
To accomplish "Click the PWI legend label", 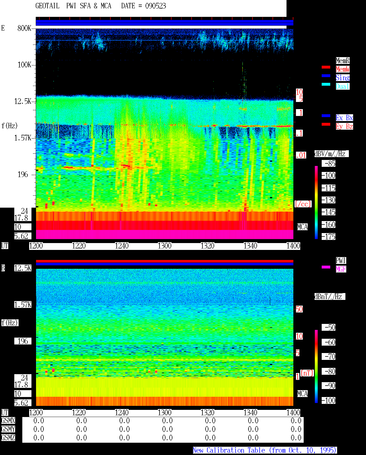I will coord(341,260).
